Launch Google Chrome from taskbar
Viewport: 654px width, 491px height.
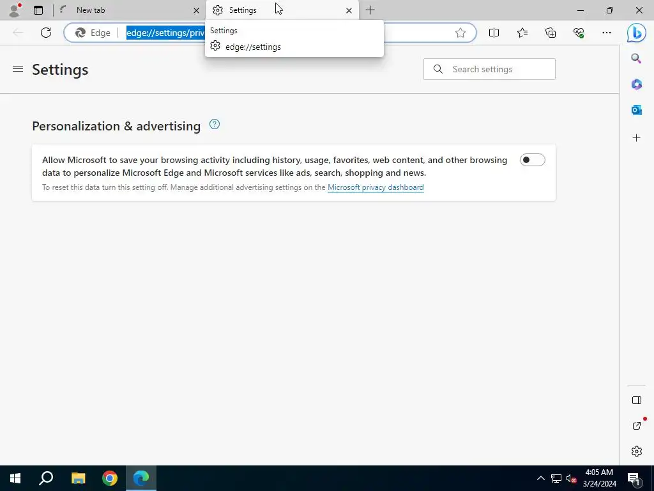point(110,478)
